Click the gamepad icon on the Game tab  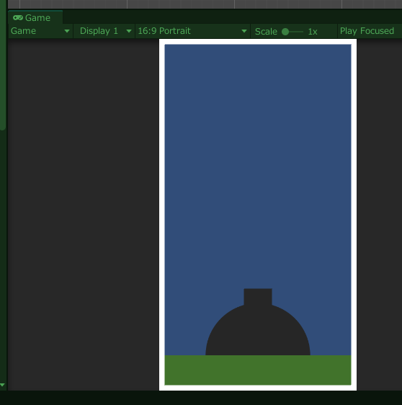(18, 17)
